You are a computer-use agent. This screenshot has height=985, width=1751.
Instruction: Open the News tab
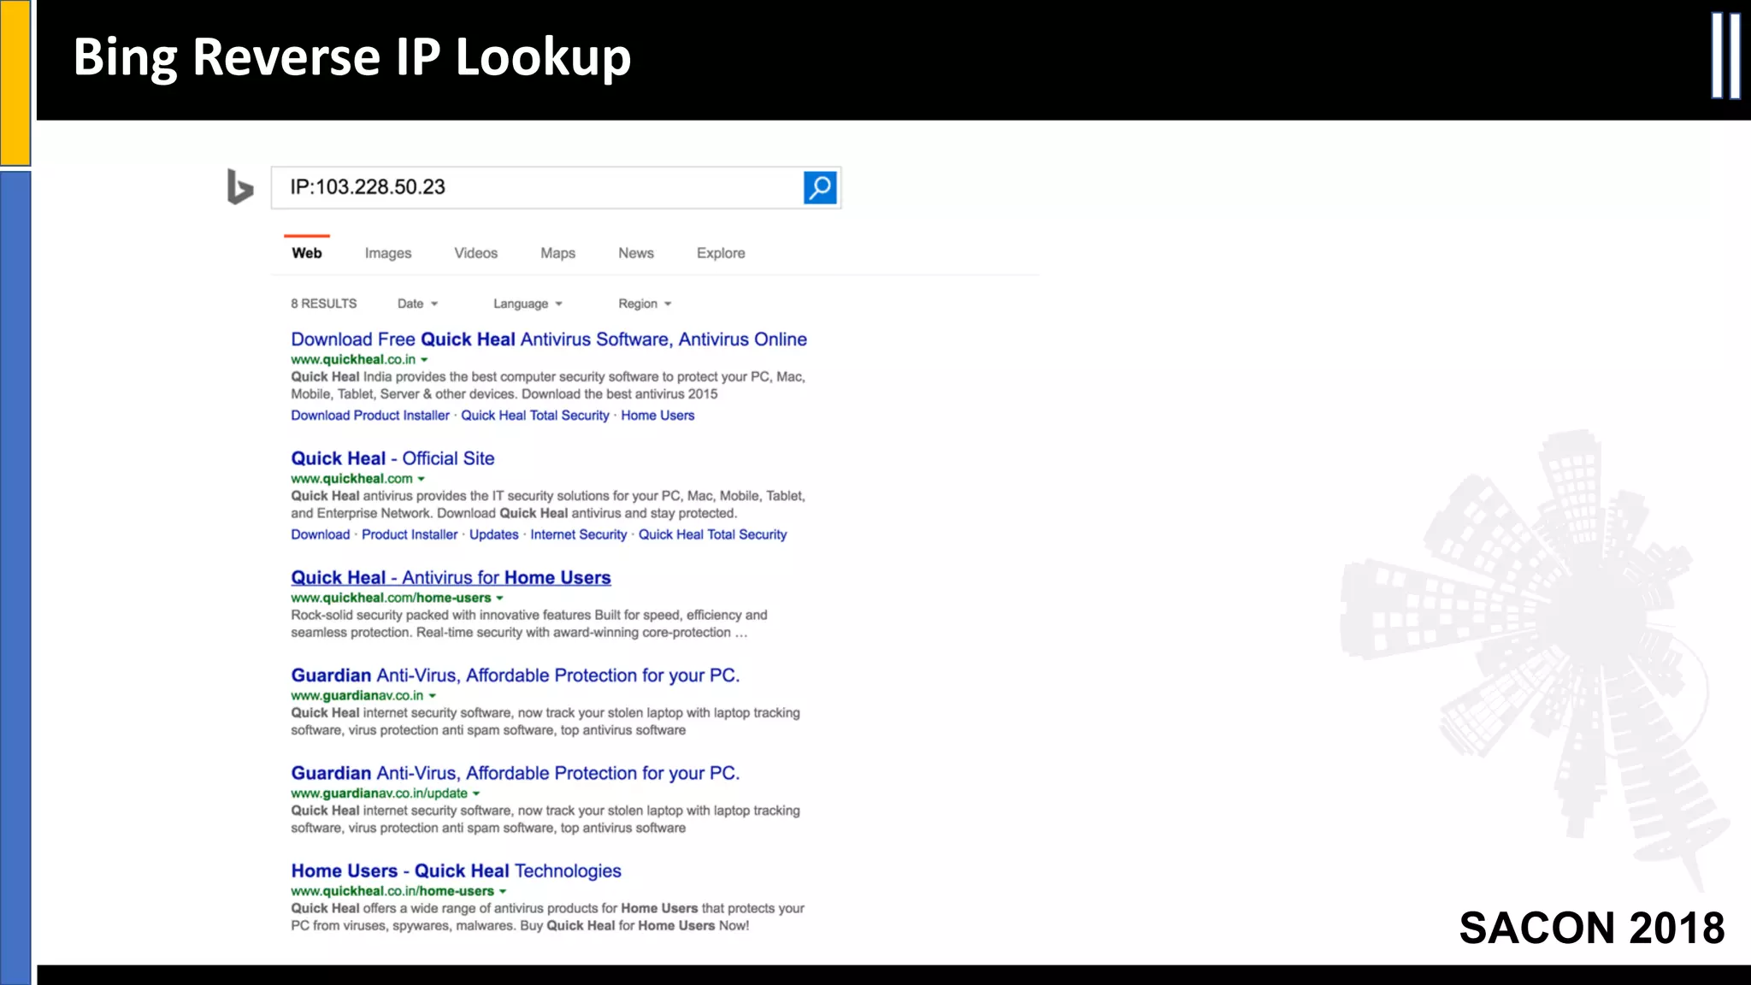[636, 253]
